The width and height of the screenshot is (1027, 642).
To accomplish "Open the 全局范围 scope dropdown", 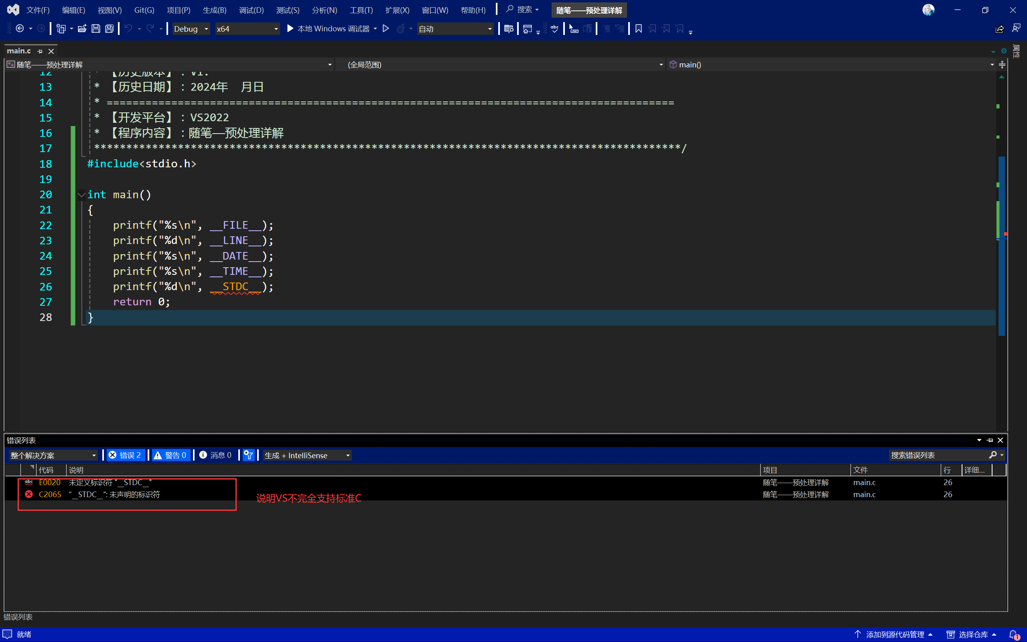I will point(500,65).
